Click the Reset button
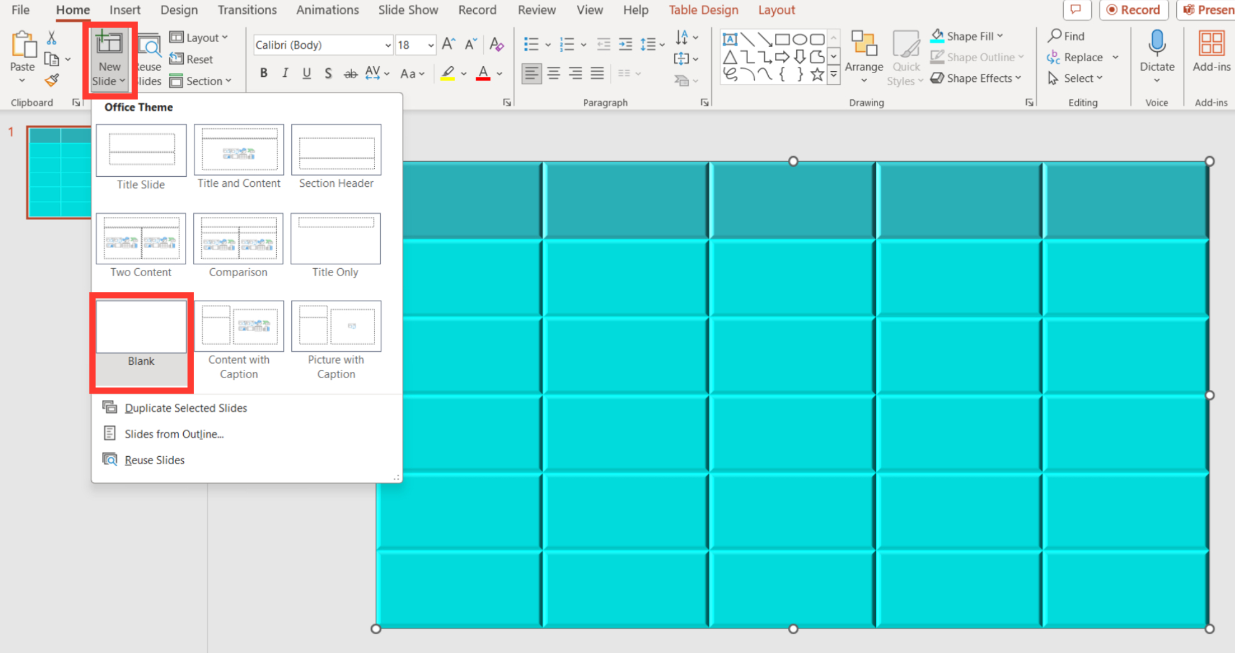This screenshot has width=1235, height=653. coord(191,59)
